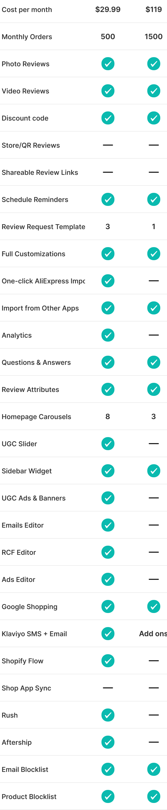Click the first-column Aftership checkmark icon
The width and height of the screenshot is (167, 810).
(x=108, y=742)
